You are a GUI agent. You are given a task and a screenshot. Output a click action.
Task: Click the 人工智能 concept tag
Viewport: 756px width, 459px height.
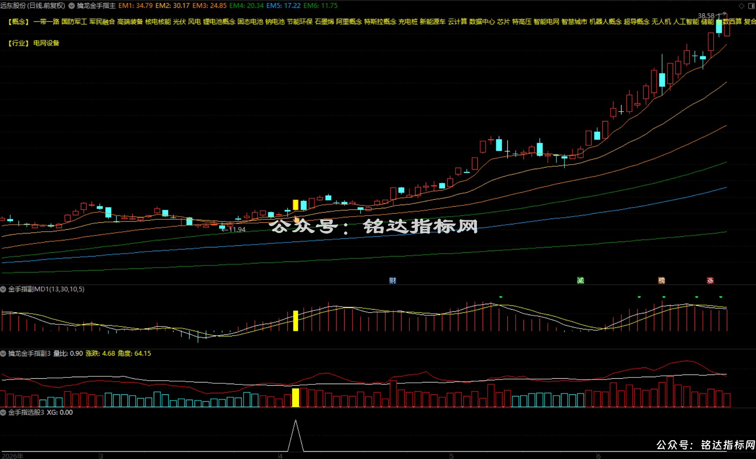coord(686,21)
